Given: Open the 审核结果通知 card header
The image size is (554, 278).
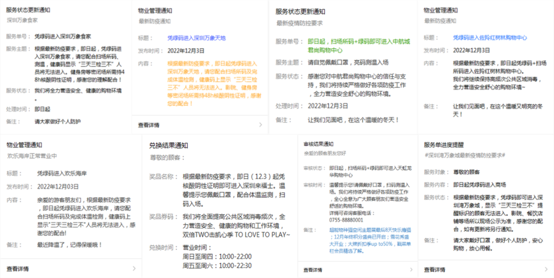Looking at the screenshot, I should [x=318, y=144].
